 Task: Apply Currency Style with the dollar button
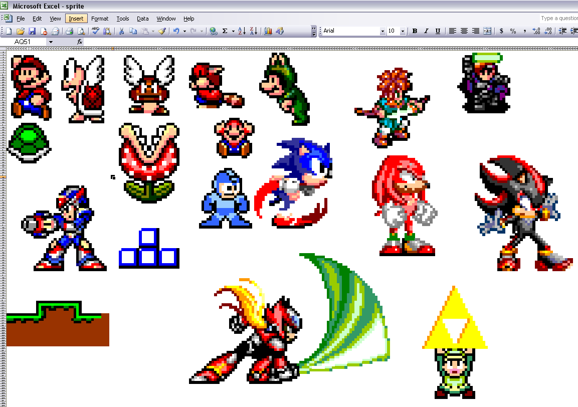(501, 31)
